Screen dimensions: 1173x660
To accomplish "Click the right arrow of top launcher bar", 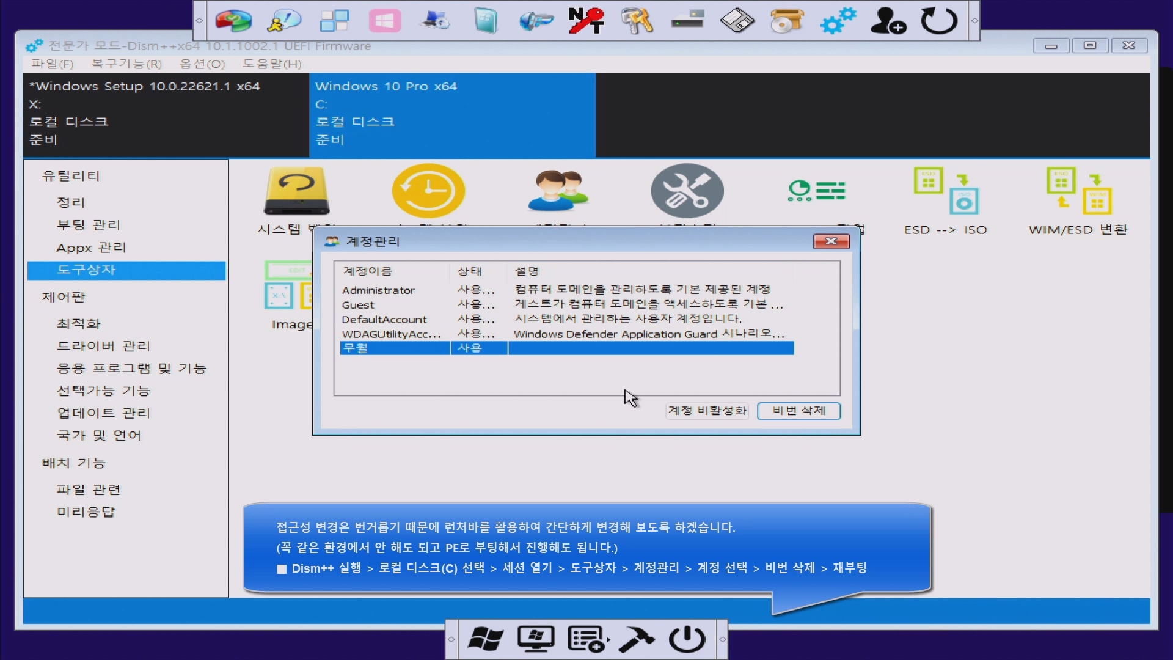I will (974, 21).
